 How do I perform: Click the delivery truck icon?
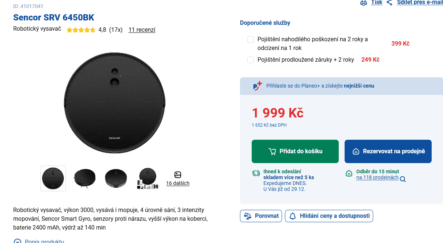(x=256, y=173)
